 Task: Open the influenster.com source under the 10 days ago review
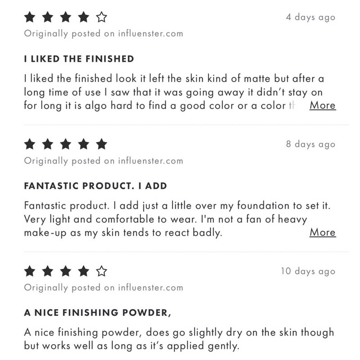coord(151,288)
